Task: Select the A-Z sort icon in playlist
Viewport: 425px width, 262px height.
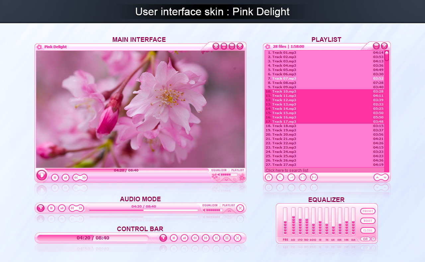Action: (302, 177)
